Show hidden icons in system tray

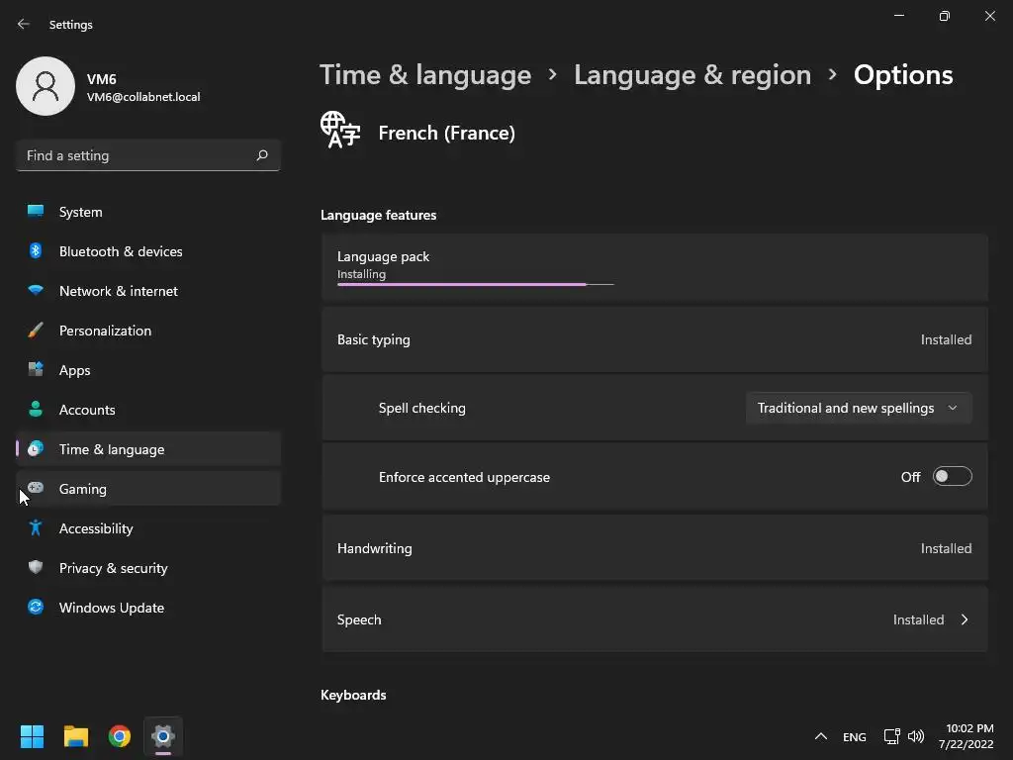click(820, 736)
